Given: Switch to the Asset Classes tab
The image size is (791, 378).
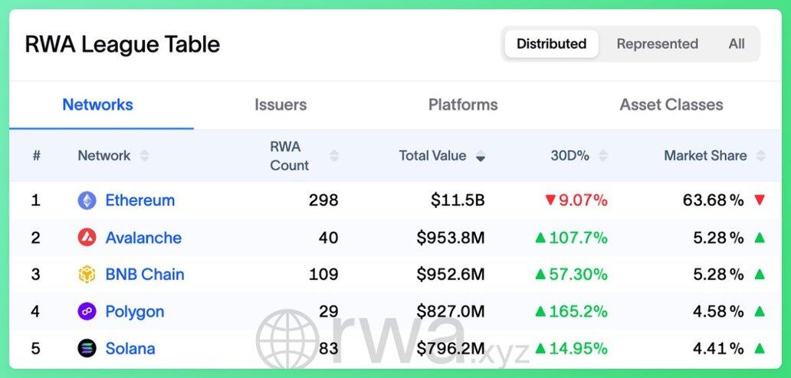Looking at the screenshot, I should (671, 105).
